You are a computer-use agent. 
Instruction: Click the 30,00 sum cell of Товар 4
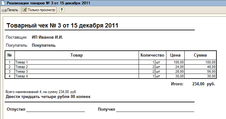click(x=200, y=76)
